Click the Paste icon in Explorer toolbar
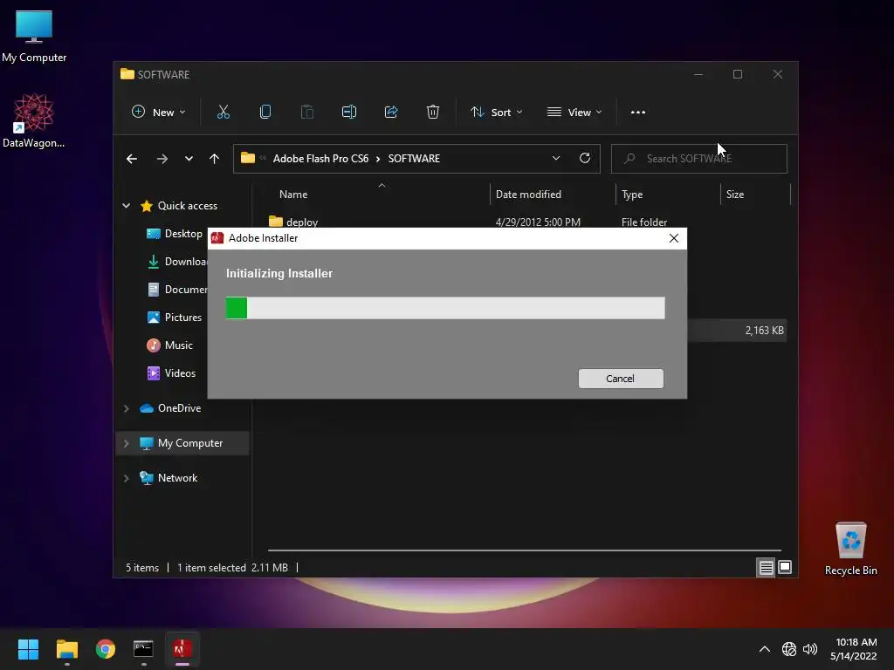Viewport: 894px width, 670px height. coord(306,113)
